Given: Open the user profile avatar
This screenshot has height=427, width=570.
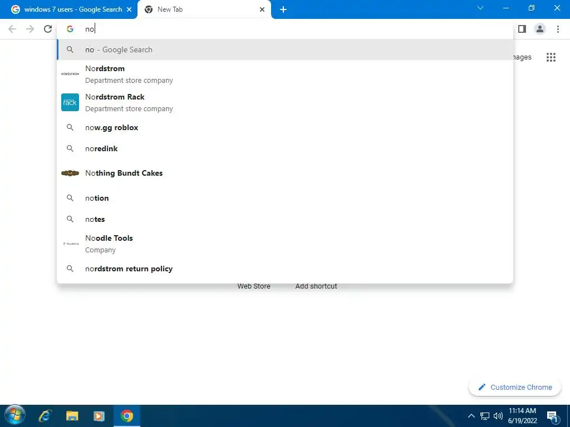Looking at the screenshot, I should [x=540, y=29].
